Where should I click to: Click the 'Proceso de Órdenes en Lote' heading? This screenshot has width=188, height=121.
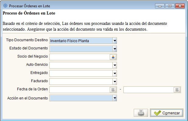29,13
